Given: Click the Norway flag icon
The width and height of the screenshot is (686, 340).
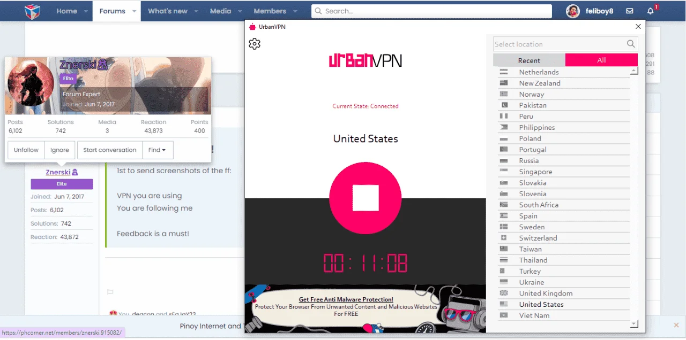Looking at the screenshot, I should tap(503, 94).
